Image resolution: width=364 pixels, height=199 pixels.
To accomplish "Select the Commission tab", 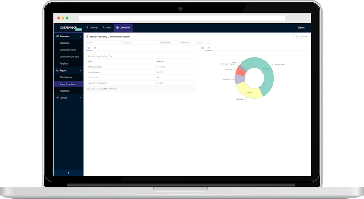I will [x=123, y=28].
